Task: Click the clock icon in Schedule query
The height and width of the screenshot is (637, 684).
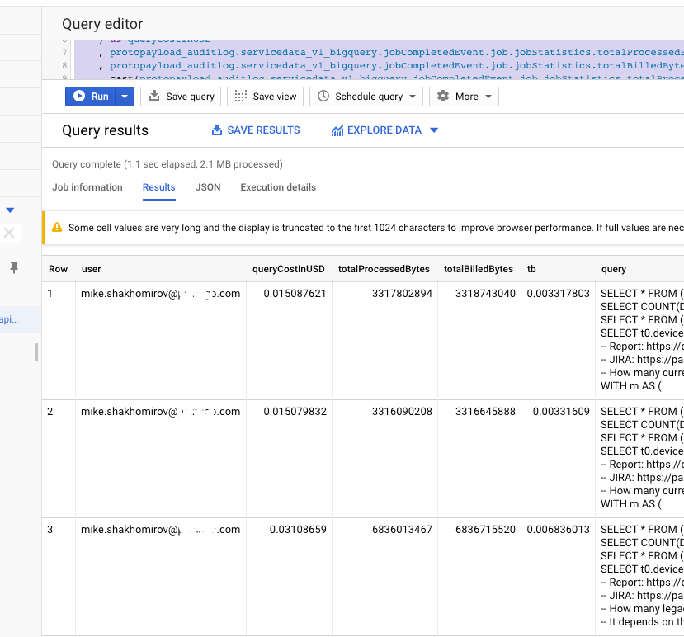Action: coord(323,96)
